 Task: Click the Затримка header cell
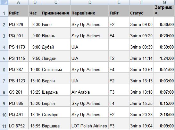click(x=164, y=11)
